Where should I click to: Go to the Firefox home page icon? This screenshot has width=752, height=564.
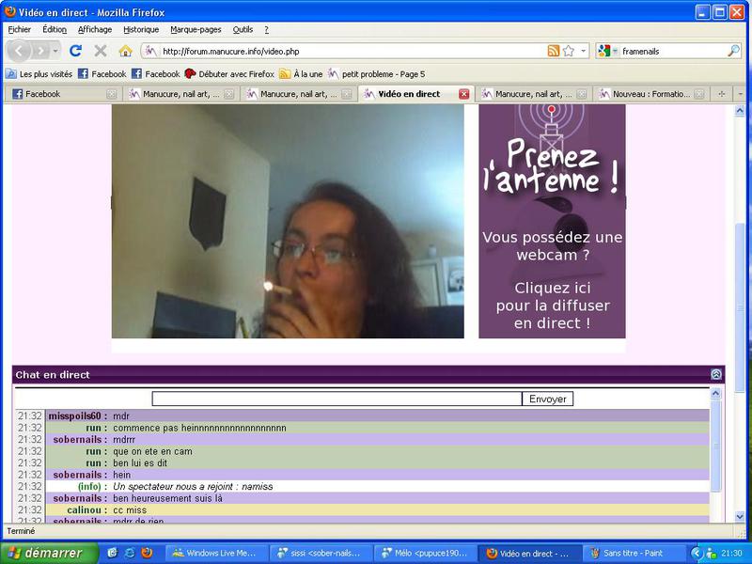click(125, 51)
